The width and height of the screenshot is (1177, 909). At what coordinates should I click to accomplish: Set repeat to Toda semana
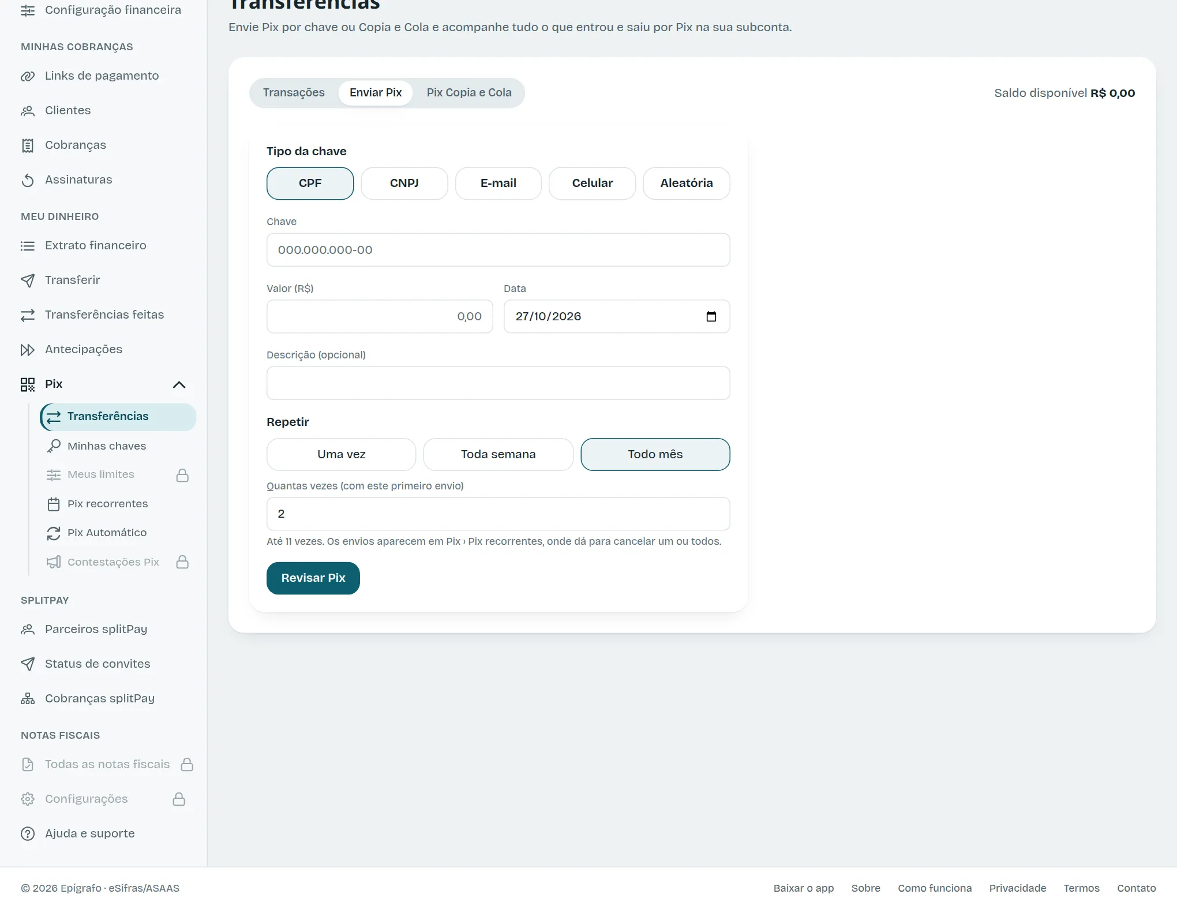[x=498, y=455]
